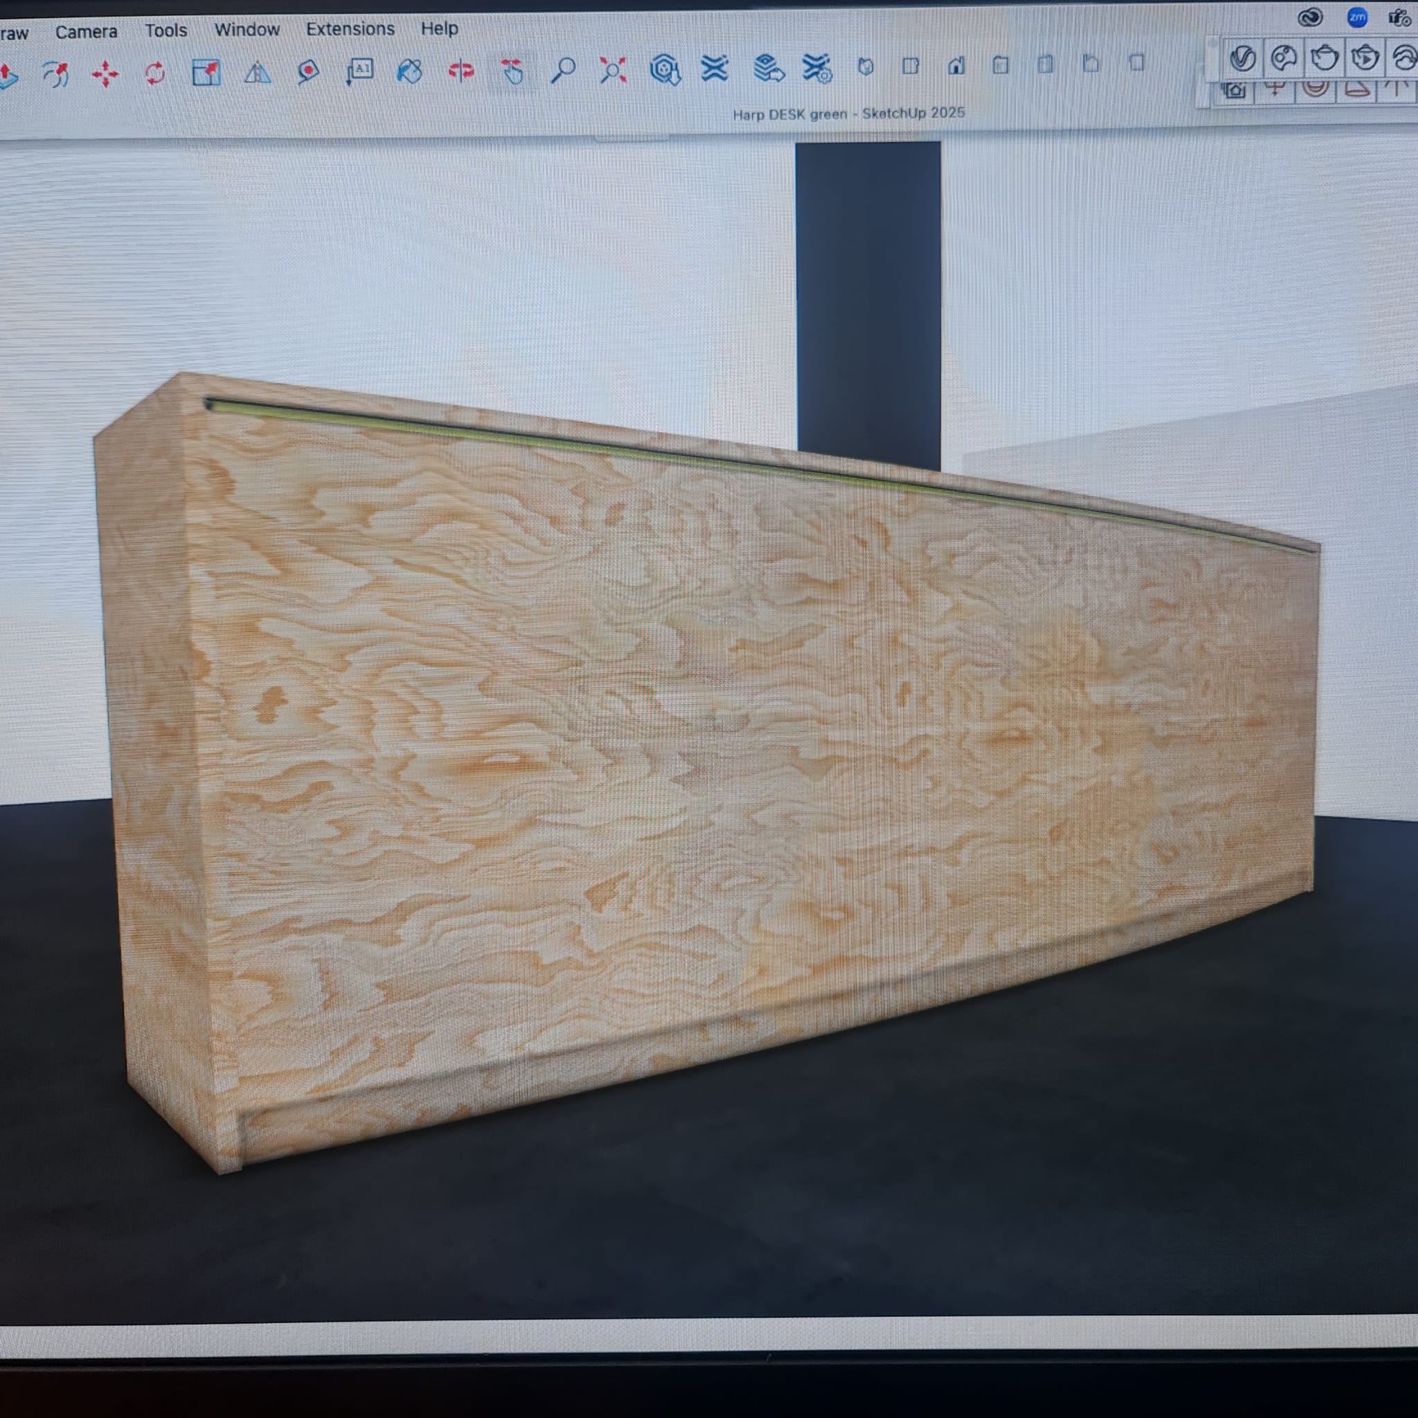1418x1418 pixels.
Task: Open the 3D Warehouse icon
Action: (665, 71)
